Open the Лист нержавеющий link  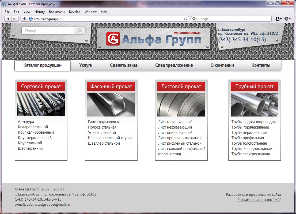175,127
